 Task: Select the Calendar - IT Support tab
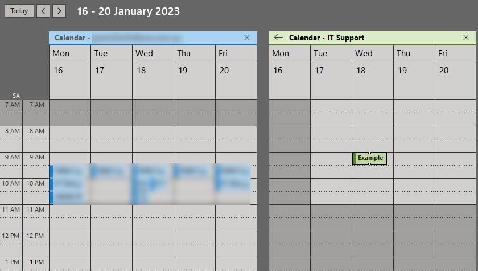pyautogui.click(x=327, y=38)
